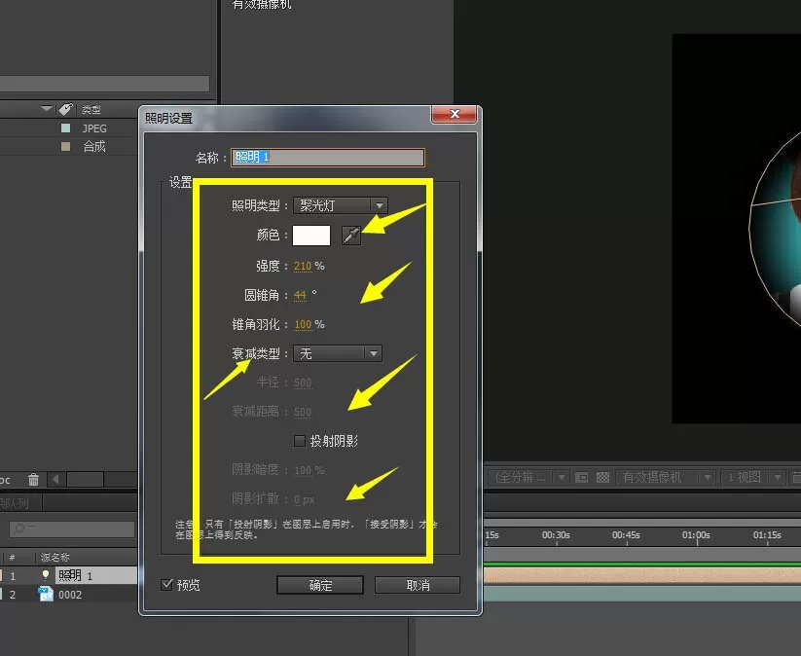Viewport: 801px width, 656px height.
Task: Open the 照明类型 聚光灯 dropdown
Action: [x=341, y=205]
